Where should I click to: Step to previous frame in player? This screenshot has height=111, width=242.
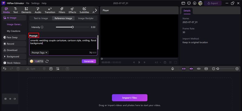coord(134,62)
